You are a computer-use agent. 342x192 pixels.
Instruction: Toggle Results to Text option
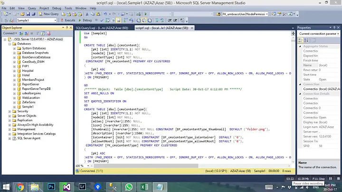[139, 20]
